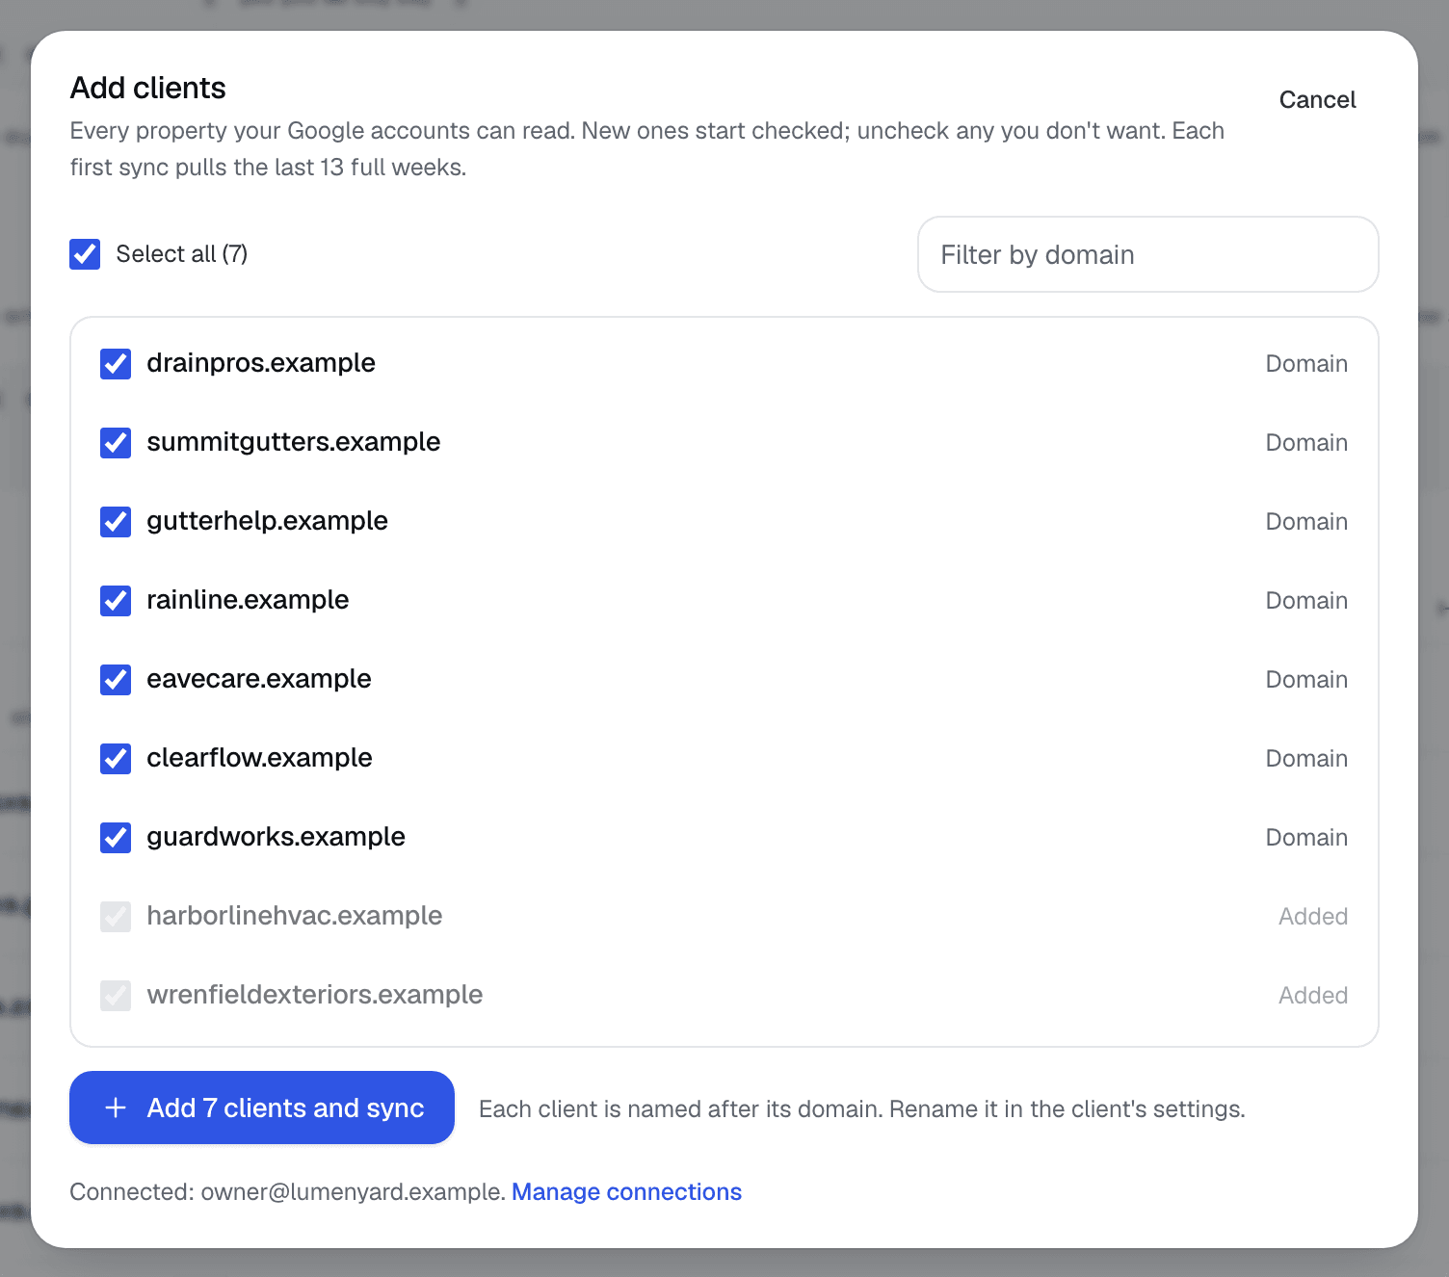This screenshot has width=1449, height=1277.
Task: Click the disabled harborlinehvac.example checkbox
Action: [116, 917]
